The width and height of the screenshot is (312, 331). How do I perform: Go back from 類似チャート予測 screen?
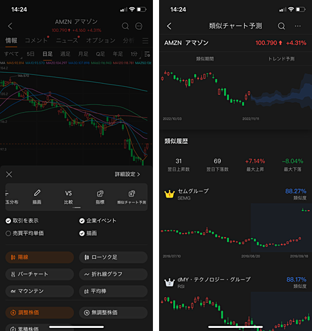tap(169, 26)
